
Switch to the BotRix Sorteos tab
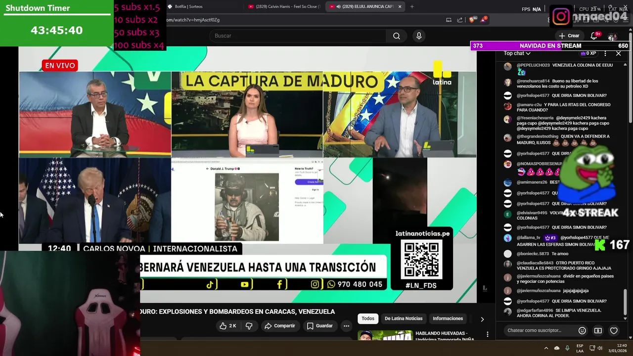[203, 6]
